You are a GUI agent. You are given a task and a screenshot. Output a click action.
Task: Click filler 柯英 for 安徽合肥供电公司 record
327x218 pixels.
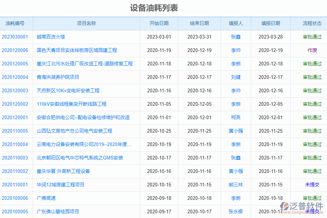[236, 117]
